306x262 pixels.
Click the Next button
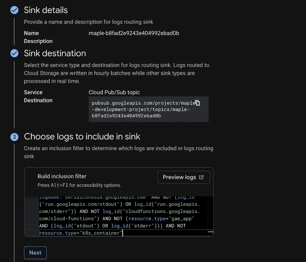pyautogui.click(x=35, y=253)
